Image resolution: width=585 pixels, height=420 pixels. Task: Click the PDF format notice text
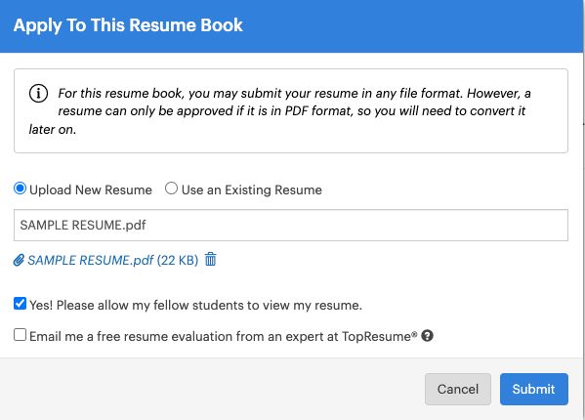[280, 110]
